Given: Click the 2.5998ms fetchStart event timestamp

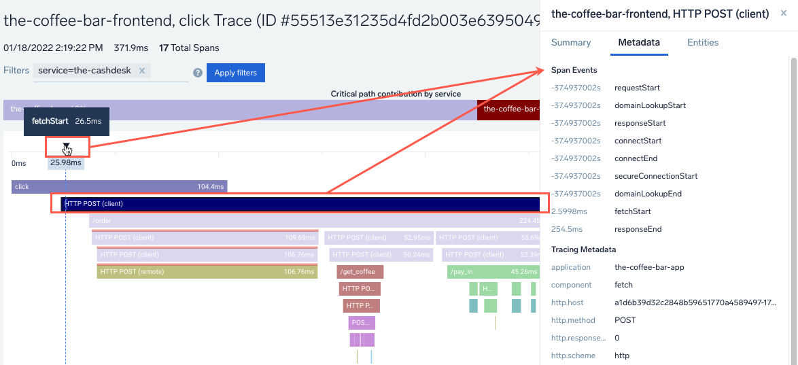Looking at the screenshot, I should coord(566,211).
